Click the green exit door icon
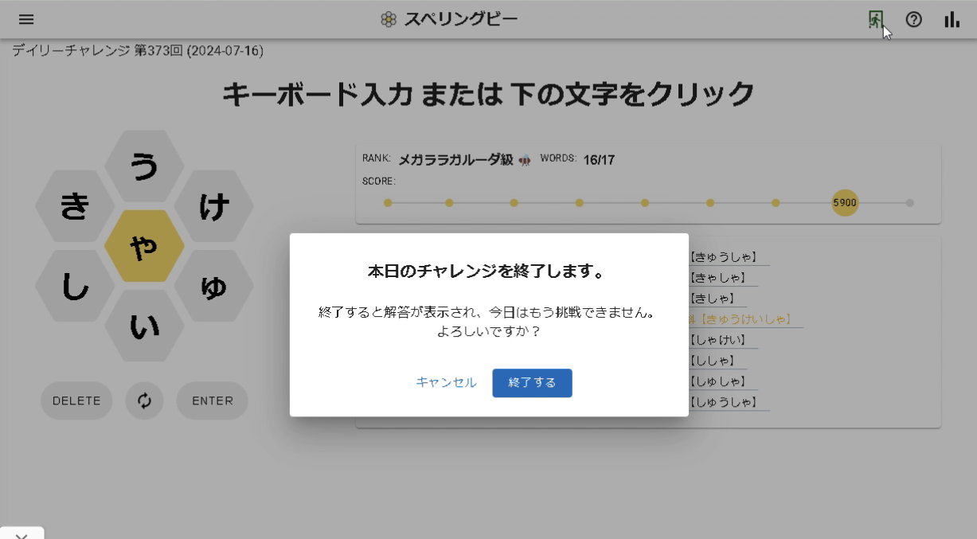Viewport: 977px width, 539px height. click(x=875, y=19)
